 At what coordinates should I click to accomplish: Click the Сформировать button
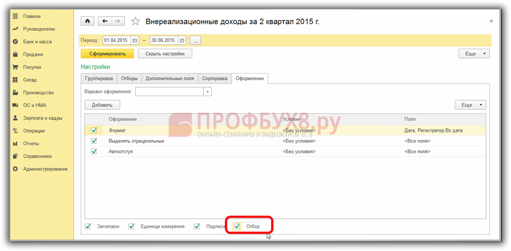107,54
